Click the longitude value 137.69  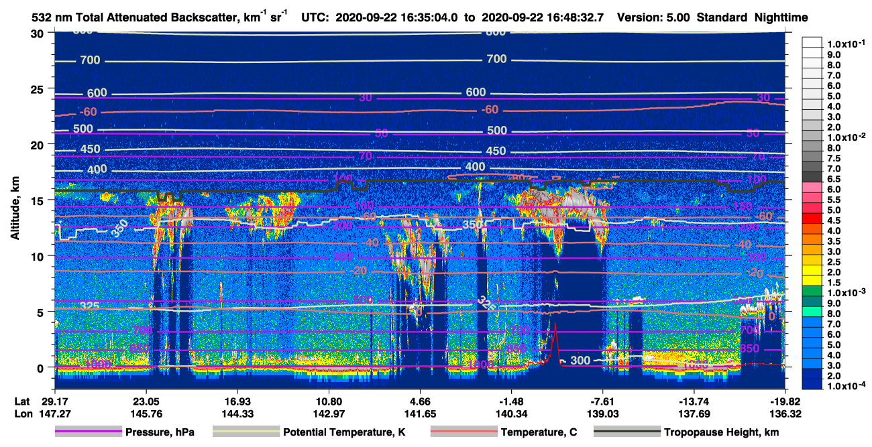coord(694,413)
